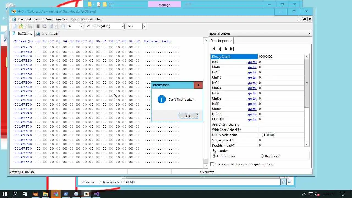This screenshot has width=352, height=198.
Task: Switch Explorer to details view icon
Action: 283,182
